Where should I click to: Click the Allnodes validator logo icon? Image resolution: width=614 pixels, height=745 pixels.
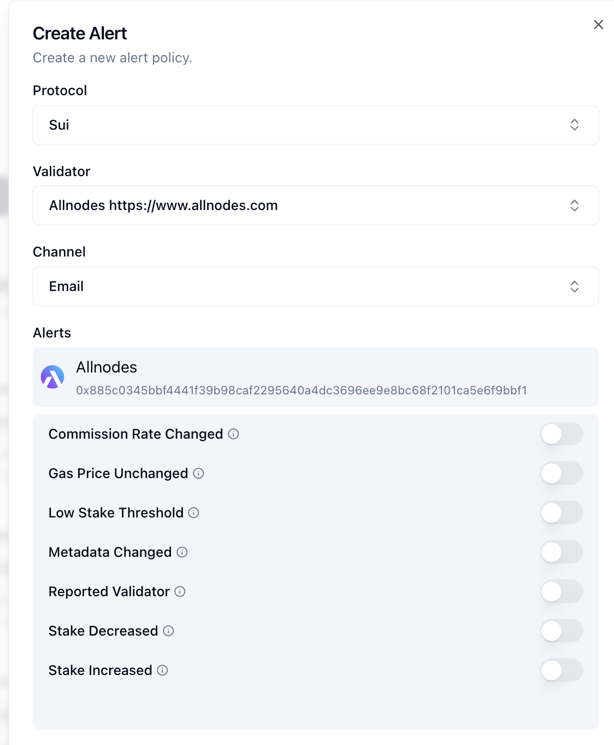coord(52,377)
